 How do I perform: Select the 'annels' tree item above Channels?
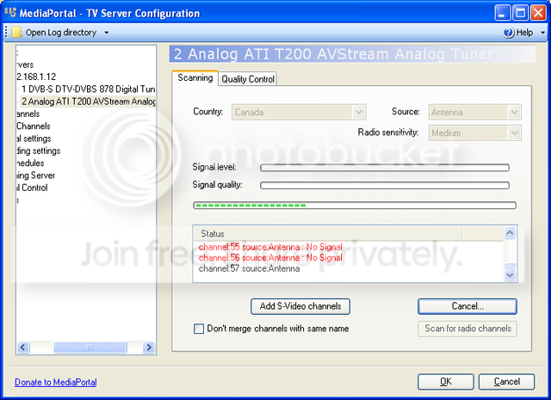click(28, 114)
